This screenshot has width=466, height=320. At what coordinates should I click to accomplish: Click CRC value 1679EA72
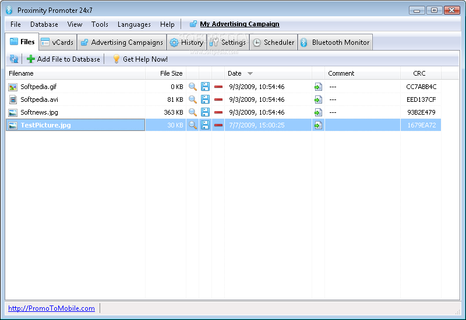coord(421,125)
